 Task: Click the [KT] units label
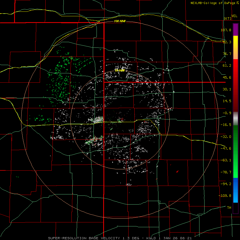pyautogui.click(x=228, y=18)
